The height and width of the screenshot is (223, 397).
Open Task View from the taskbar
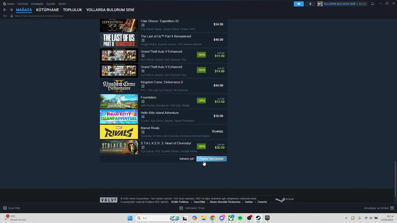(x=185, y=218)
